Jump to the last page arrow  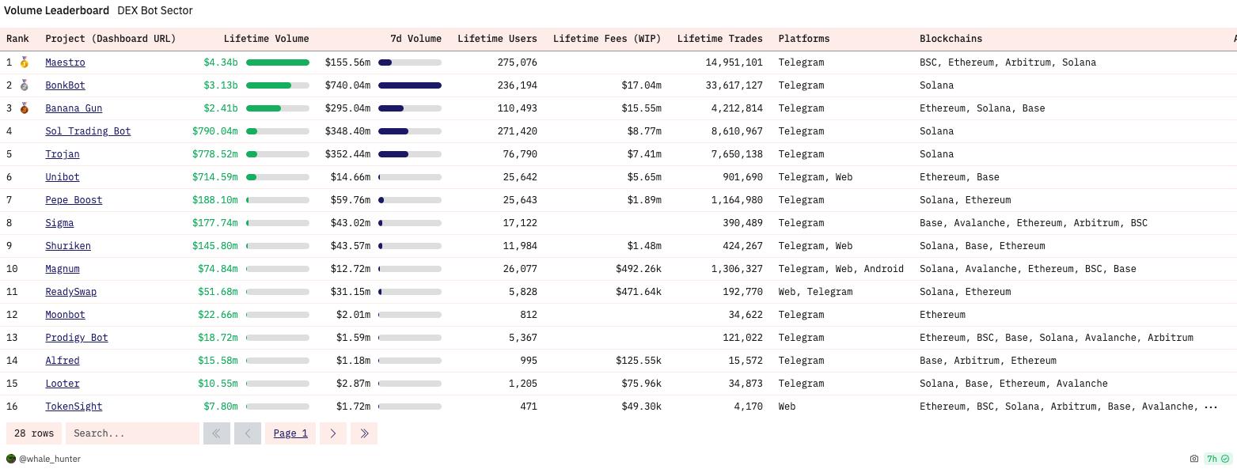(x=364, y=433)
